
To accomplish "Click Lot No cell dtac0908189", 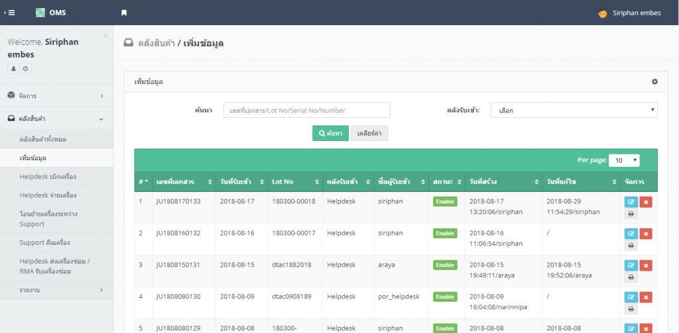I will 292,296.
